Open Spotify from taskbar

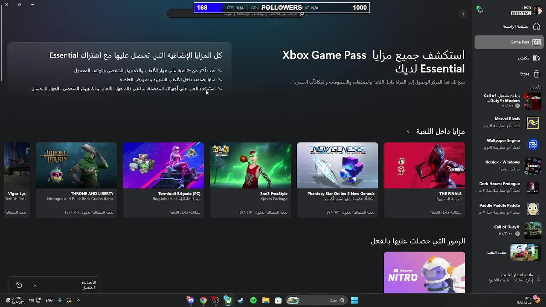coord(253,300)
